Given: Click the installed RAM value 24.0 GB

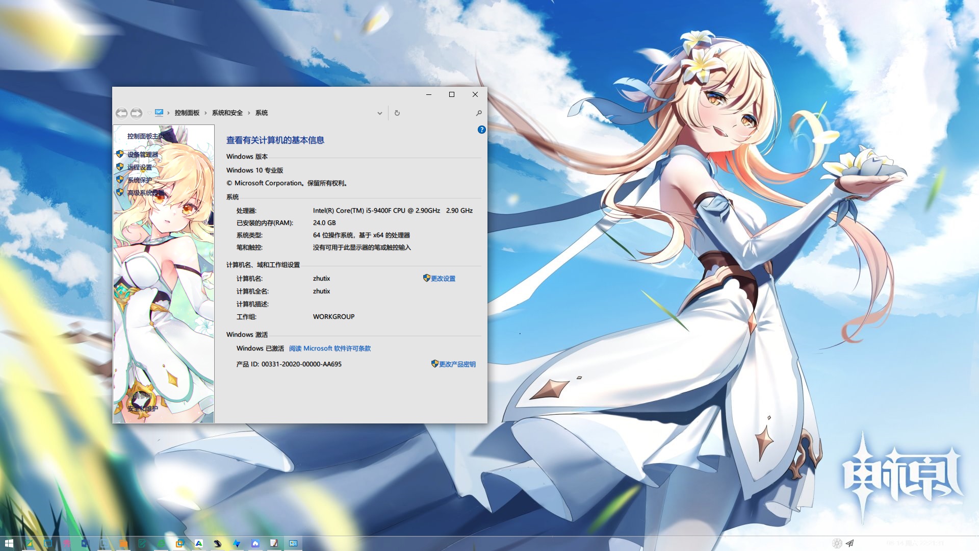Looking at the screenshot, I should 324,223.
